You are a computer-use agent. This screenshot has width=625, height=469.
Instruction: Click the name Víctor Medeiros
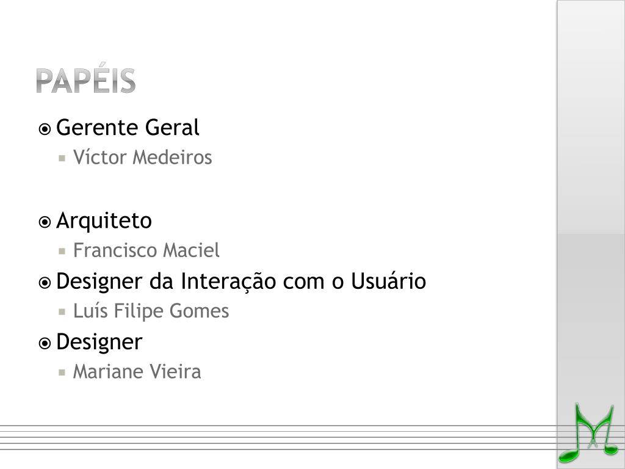142,157
